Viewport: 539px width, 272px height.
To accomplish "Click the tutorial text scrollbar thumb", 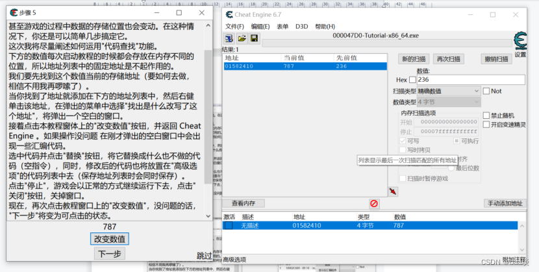I will pos(208,117).
